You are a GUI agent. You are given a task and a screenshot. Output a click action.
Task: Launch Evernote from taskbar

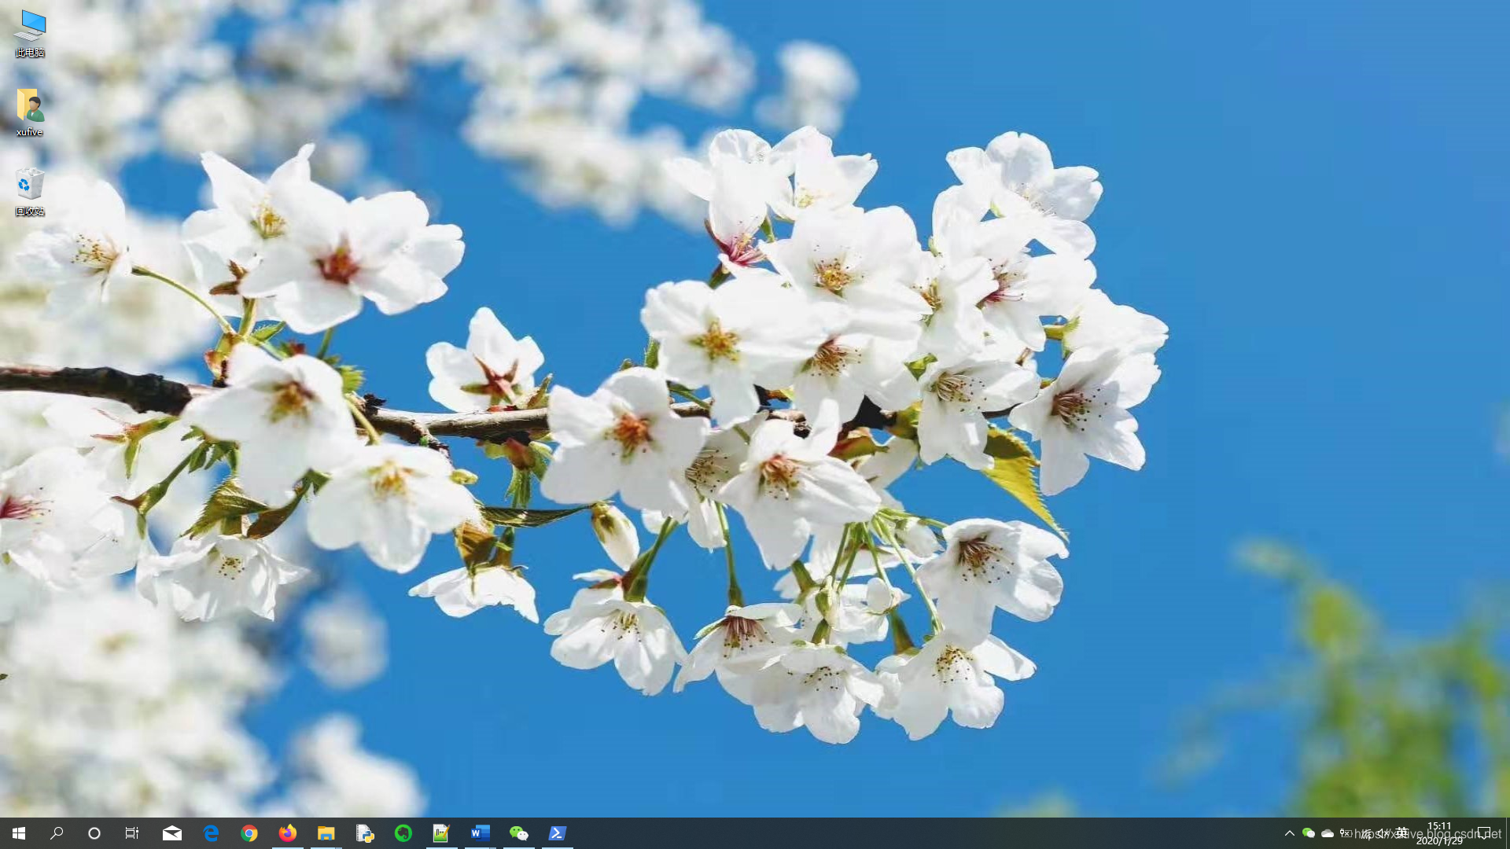point(403,833)
